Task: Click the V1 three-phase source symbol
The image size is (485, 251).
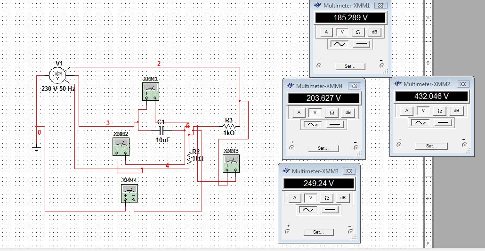Action: click(x=58, y=75)
